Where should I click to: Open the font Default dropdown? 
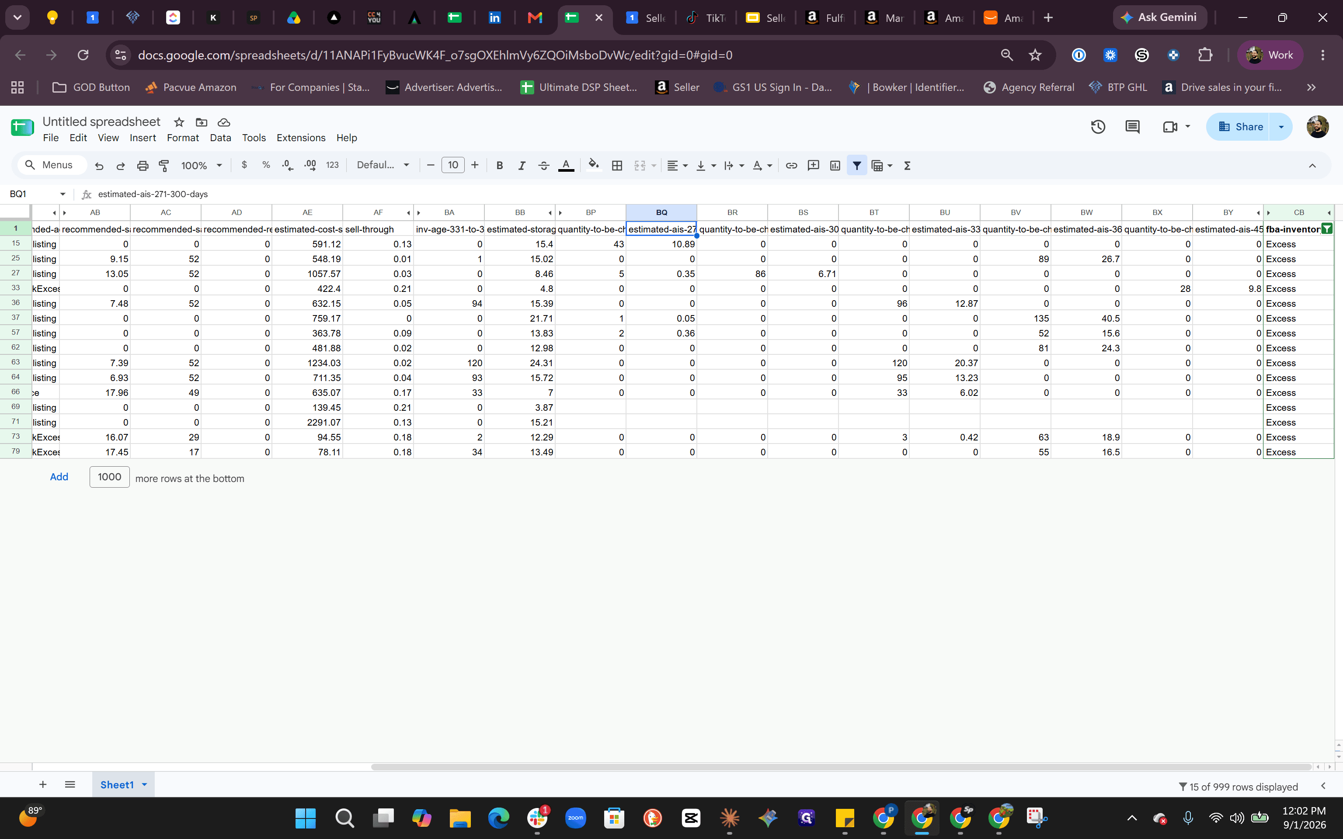tap(383, 165)
